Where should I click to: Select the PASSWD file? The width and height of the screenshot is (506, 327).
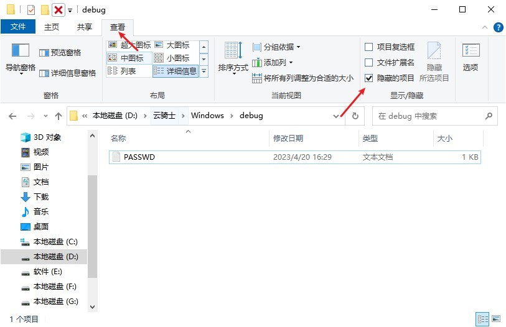(295, 157)
